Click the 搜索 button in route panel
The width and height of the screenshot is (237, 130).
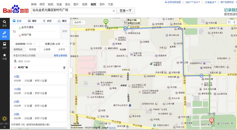click(65, 31)
